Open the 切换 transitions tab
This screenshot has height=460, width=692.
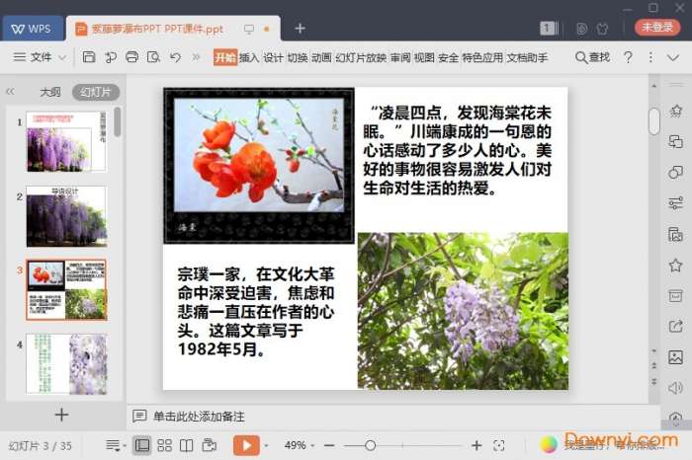click(x=298, y=57)
